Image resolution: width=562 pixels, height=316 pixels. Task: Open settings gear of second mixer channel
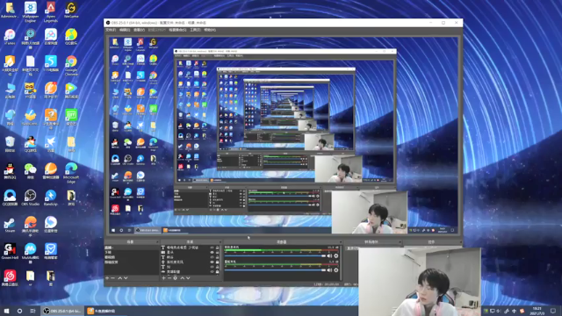pos(336,270)
